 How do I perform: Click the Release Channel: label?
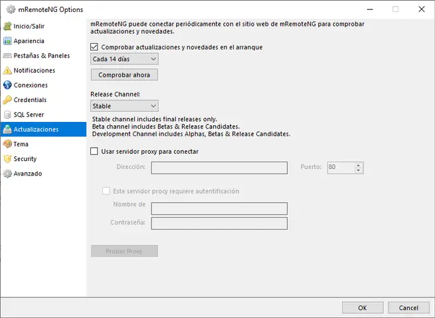click(x=116, y=94)
